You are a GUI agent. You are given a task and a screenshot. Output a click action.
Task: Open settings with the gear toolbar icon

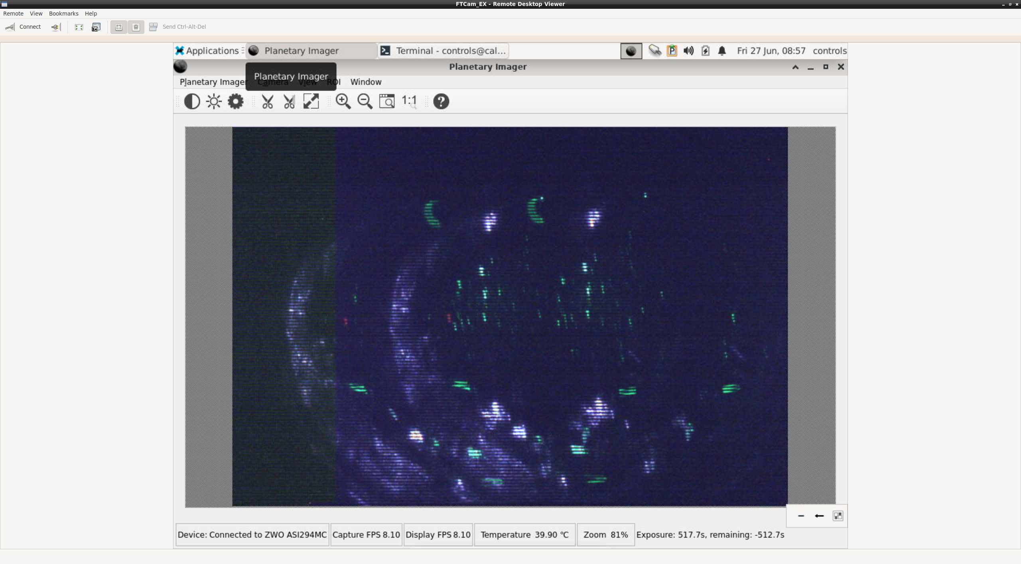pyautogui.click(x=235, y=101)
